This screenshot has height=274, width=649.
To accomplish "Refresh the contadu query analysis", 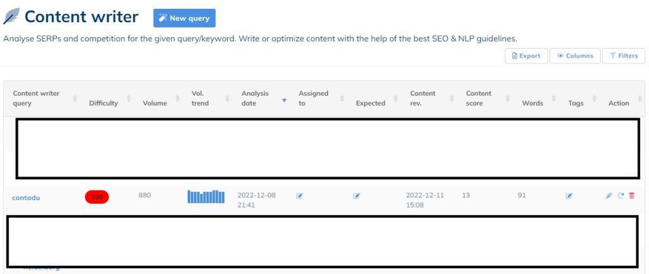I will click(620, 196).
